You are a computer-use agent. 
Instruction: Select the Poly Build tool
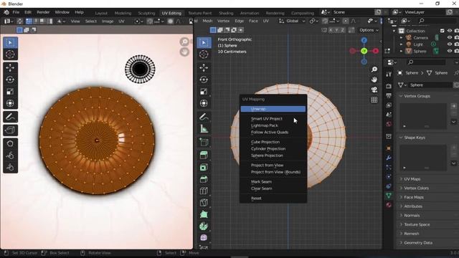(x=204, y=214)
